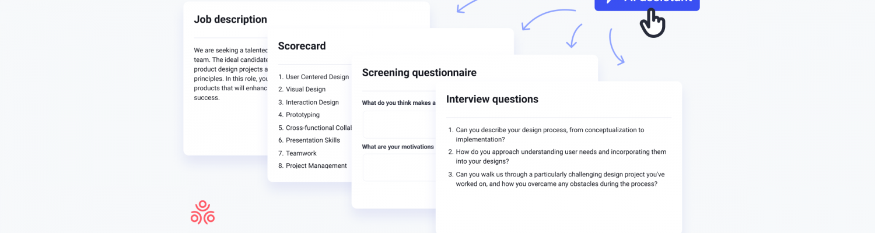Viewport: 875px width, 233px height.
Task: Open the Screening questionnaire heading
Action: (419, 73)
